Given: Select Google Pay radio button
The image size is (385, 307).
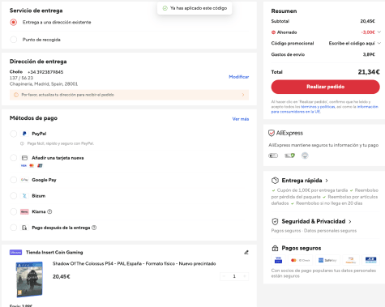Looking at the screenshot, I should click(13, 180).
